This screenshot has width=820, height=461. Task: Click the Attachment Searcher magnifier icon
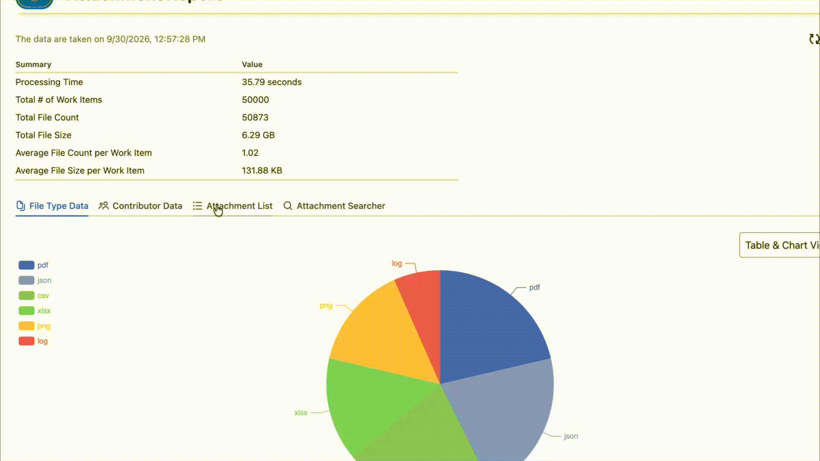[x=288, y=206]
